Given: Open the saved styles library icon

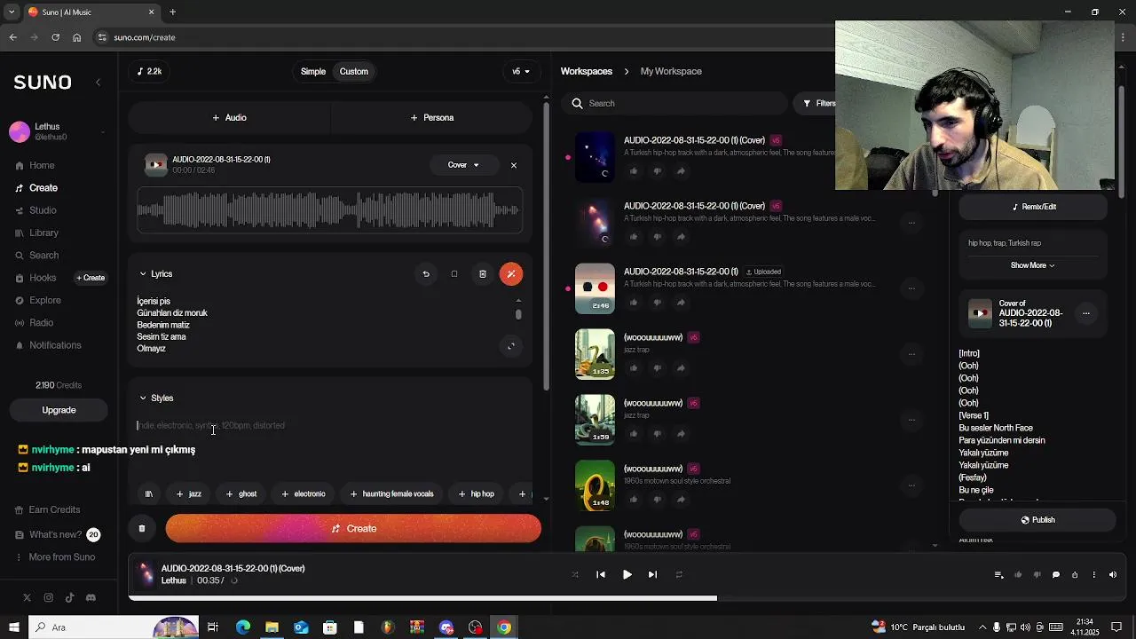Looking at the screenshot, I should 148,494.
